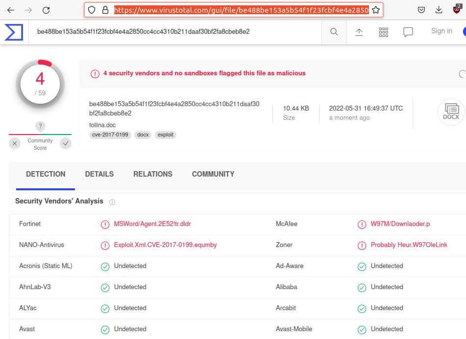
Task: Click the browser forward arrow
Action: tap(28, 10)
